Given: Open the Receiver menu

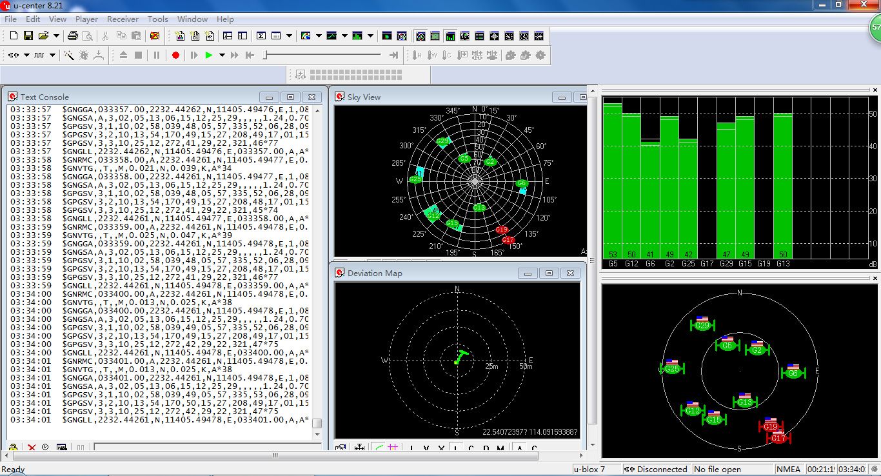Looking at the screenshot, I should click(123, 19).
